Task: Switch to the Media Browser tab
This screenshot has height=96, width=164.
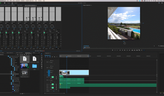Action: click(x=28, y=53)
